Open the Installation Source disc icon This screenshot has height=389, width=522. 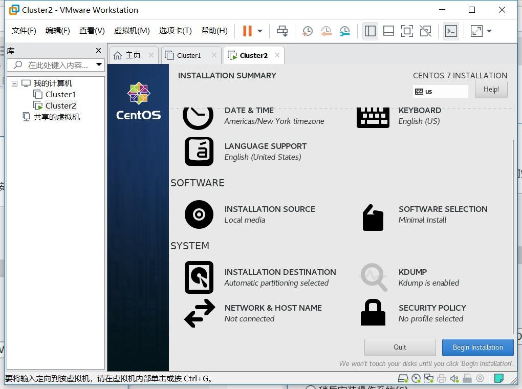(199, 214)
